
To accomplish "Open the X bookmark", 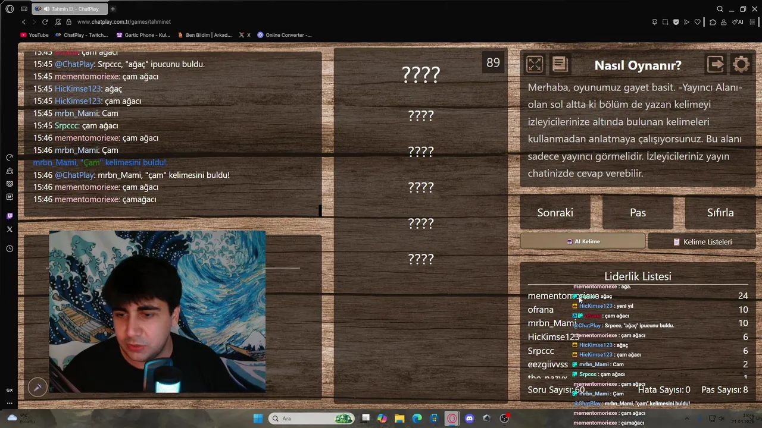I will coord(245,35).
